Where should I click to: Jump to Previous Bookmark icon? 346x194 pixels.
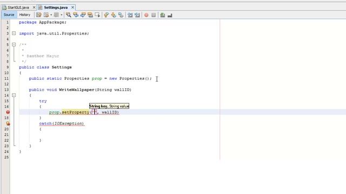tap(107, 15)
